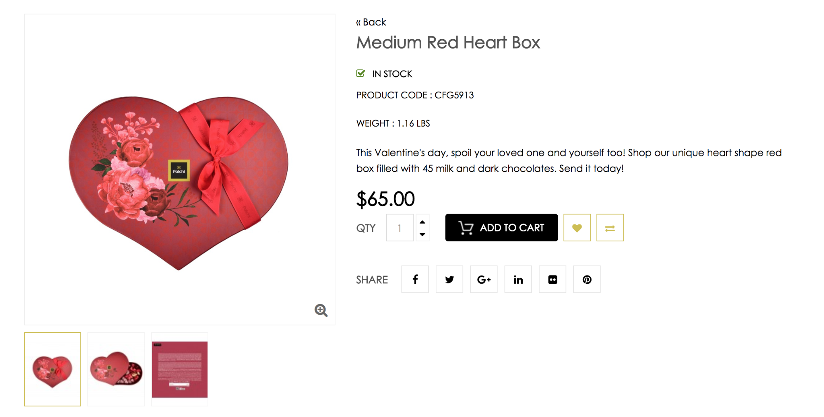Share product on Facebook
824x417 pixels.
[415, 279]
